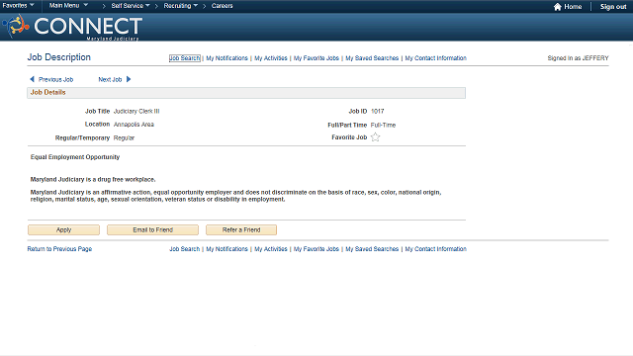The image size is (633, 356).
Task: Open the Self Service breadcrumb dropdown
Action: (131, 6)
